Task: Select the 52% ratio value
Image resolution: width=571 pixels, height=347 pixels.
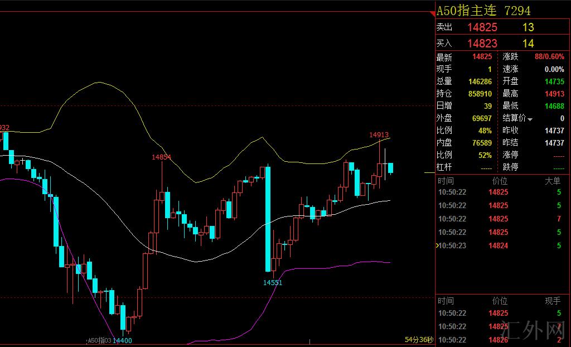Action: click(485, 155)
